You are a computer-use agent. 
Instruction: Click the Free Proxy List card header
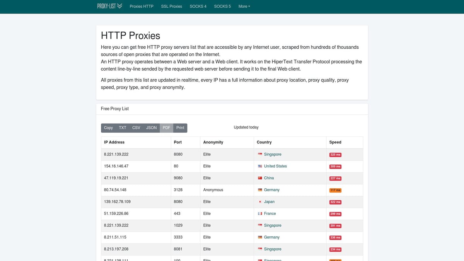(232, 109)
